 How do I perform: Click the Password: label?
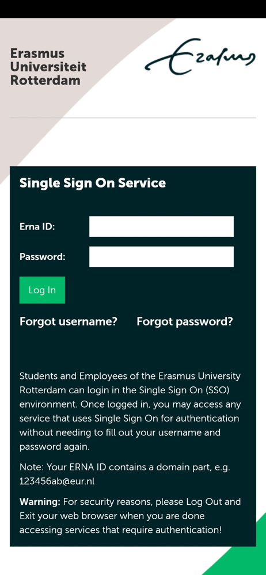point(42,256)
